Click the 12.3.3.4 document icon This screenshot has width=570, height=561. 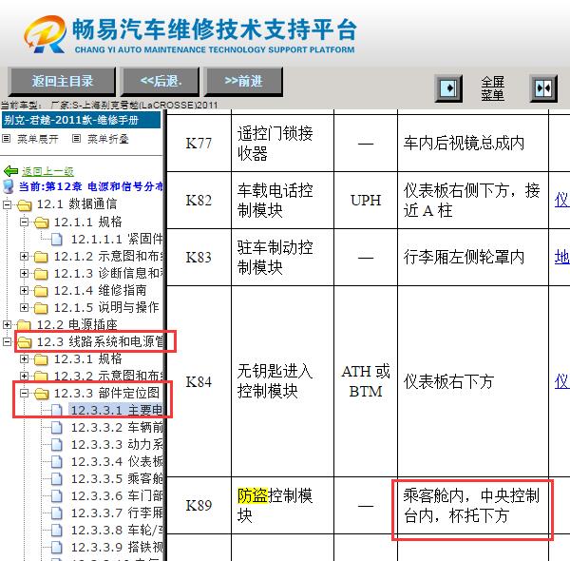click(56, 462)
